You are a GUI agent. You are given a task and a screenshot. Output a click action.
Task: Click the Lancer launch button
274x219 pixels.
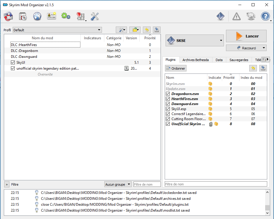point(246,36)
